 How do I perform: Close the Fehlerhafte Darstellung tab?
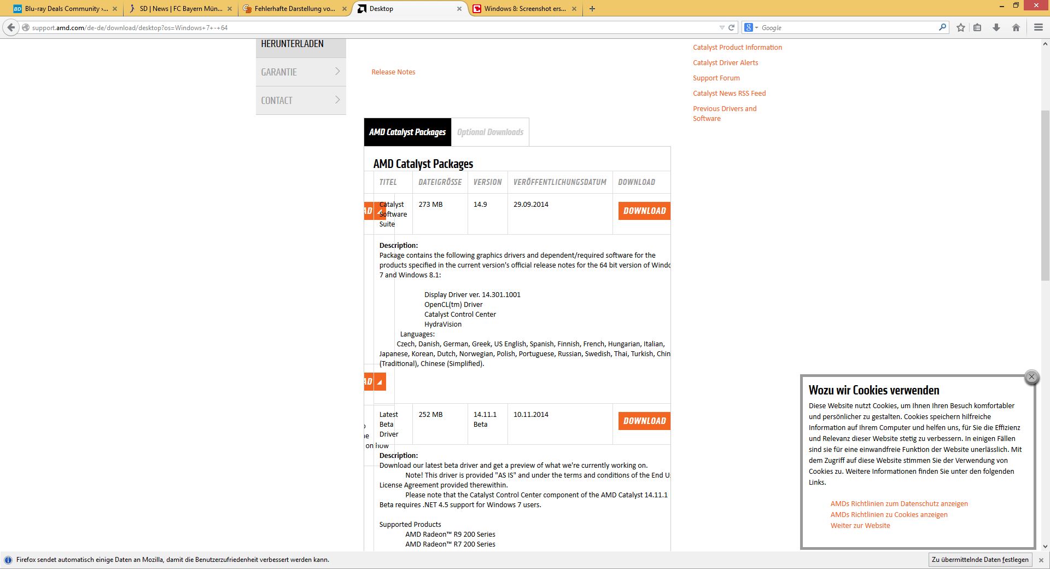pyautogui.click(x=345, y=9)
